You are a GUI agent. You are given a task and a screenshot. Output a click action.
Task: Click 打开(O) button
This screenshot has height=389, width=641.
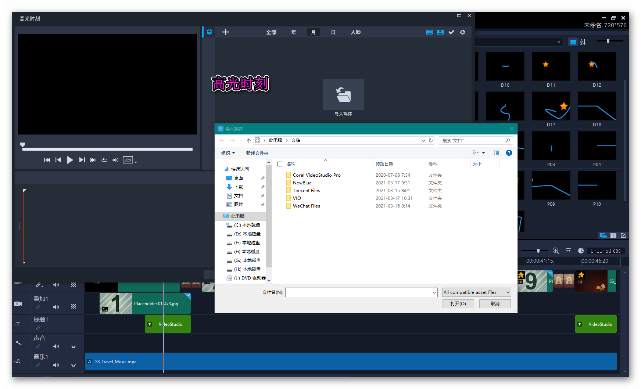(458, 304)
